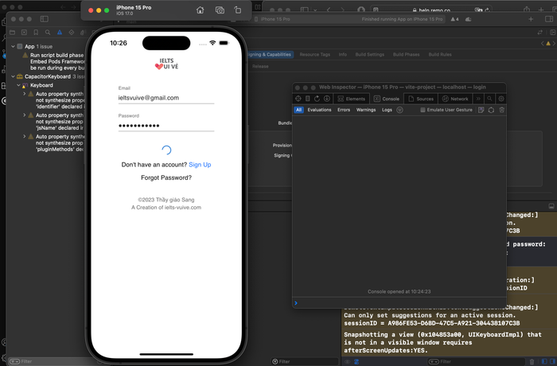Open Xcode source control navigator icon
Screen dimensions: 557x366
tap(24, 33)
